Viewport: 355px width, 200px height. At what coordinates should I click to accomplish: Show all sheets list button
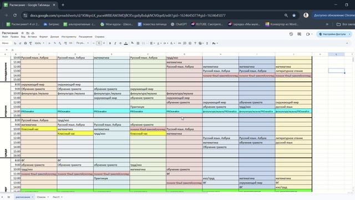pos(9,197)
